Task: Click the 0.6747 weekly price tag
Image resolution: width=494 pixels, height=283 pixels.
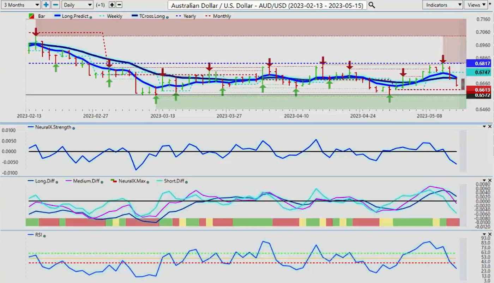Action: [x=478, y=72]
